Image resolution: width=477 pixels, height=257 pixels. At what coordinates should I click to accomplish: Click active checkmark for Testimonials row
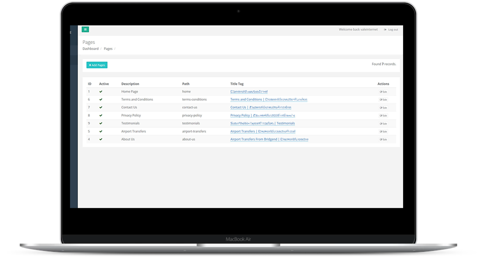point(101,123)
